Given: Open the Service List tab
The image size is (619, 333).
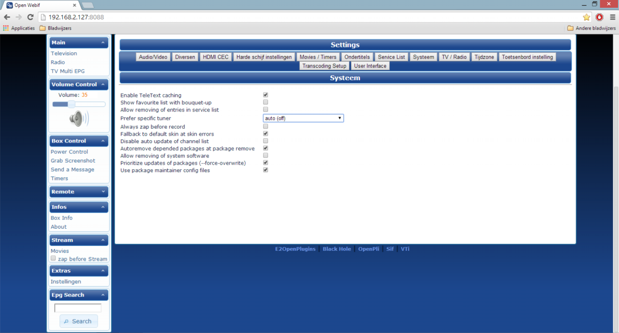Looking at the screenshot, I should coord(391,57).
